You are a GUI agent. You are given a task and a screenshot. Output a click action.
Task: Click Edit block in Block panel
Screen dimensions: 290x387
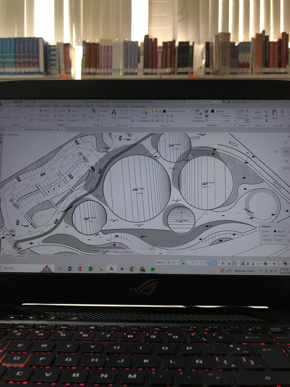pos(101,115)
